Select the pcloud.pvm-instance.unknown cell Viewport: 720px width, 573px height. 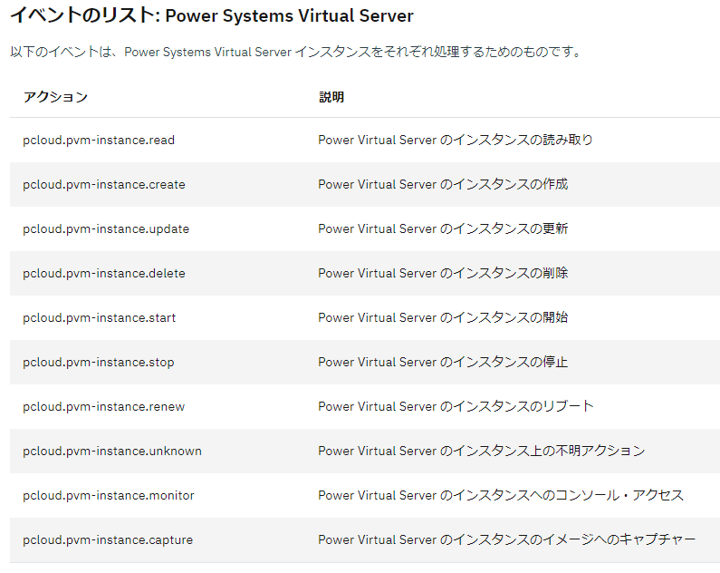[x=112, y=452]
